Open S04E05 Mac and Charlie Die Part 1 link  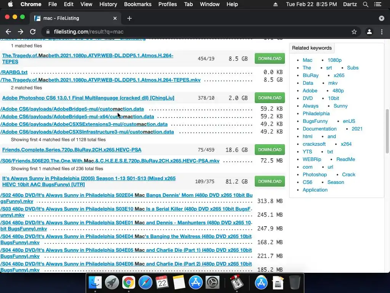coord(126,253)
